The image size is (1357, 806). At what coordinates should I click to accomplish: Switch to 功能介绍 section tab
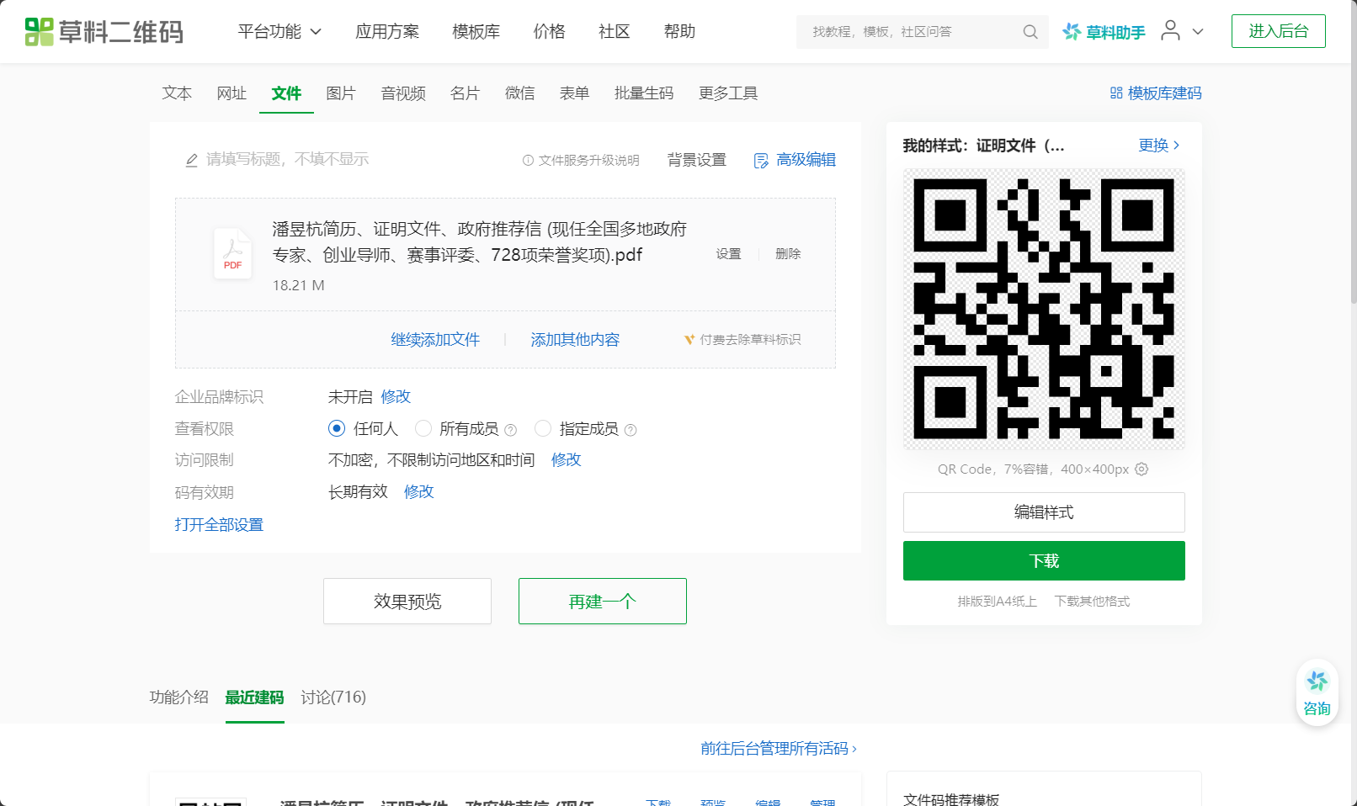(178, 697)
